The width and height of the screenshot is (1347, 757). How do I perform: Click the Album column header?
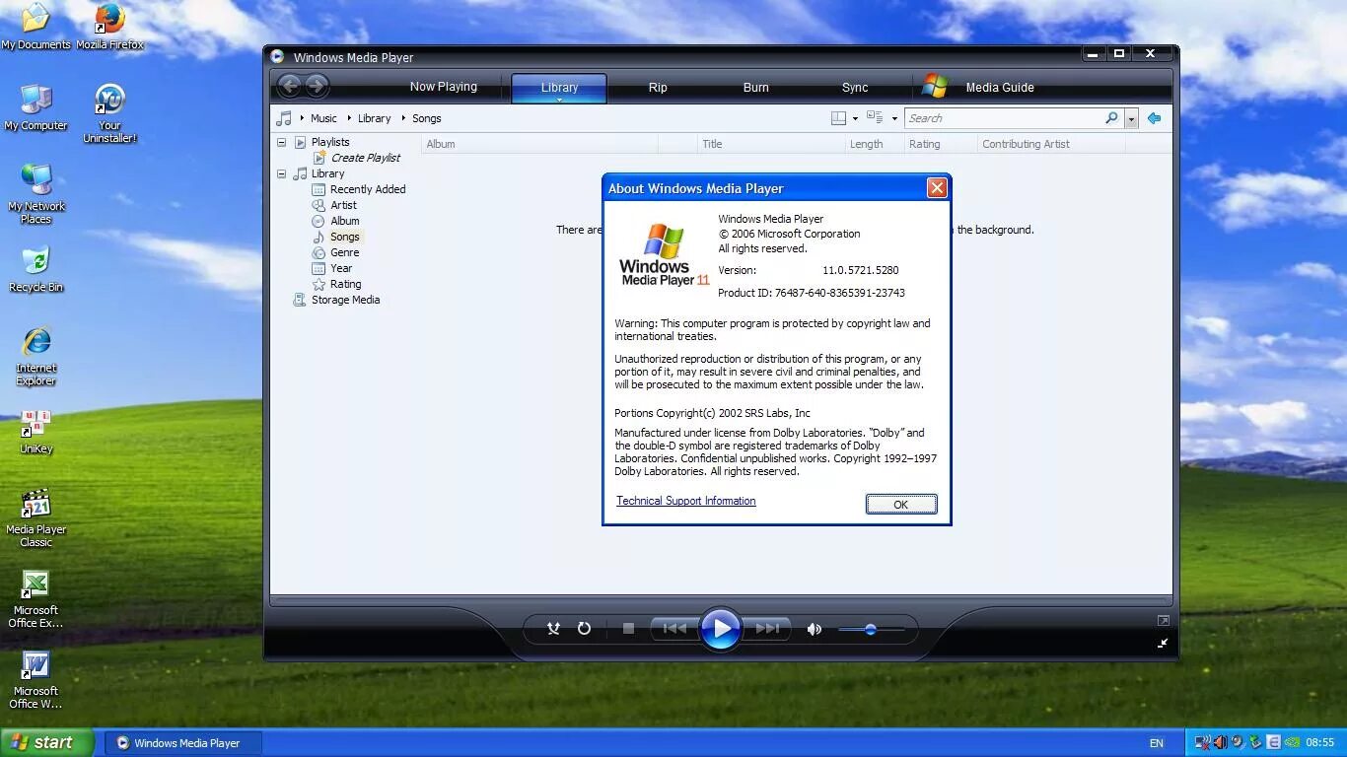click(x=539, y=144)
